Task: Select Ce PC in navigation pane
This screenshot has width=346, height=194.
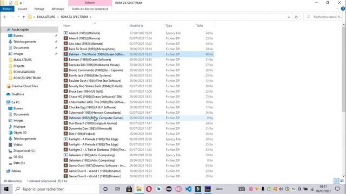Action: (x=16, y=102)
